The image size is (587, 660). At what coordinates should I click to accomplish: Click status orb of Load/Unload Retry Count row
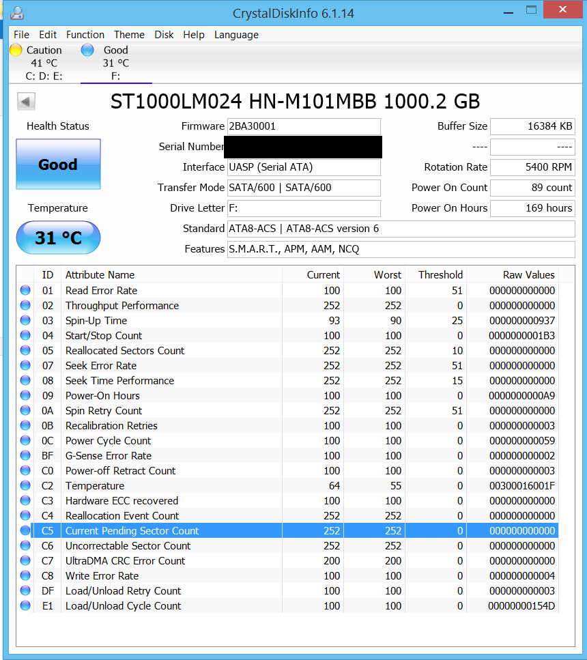tap(25, 590)
